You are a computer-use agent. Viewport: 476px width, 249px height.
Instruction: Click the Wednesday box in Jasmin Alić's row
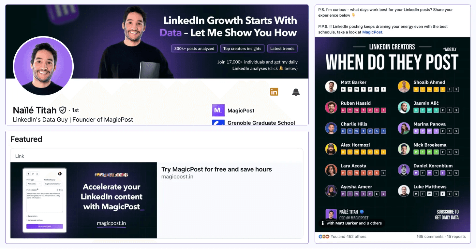429,110
